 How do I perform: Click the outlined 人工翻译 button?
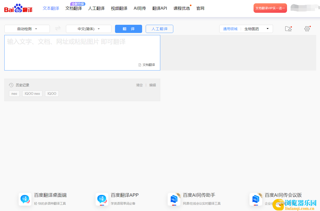pyautogui.click(x=159, y=29)
